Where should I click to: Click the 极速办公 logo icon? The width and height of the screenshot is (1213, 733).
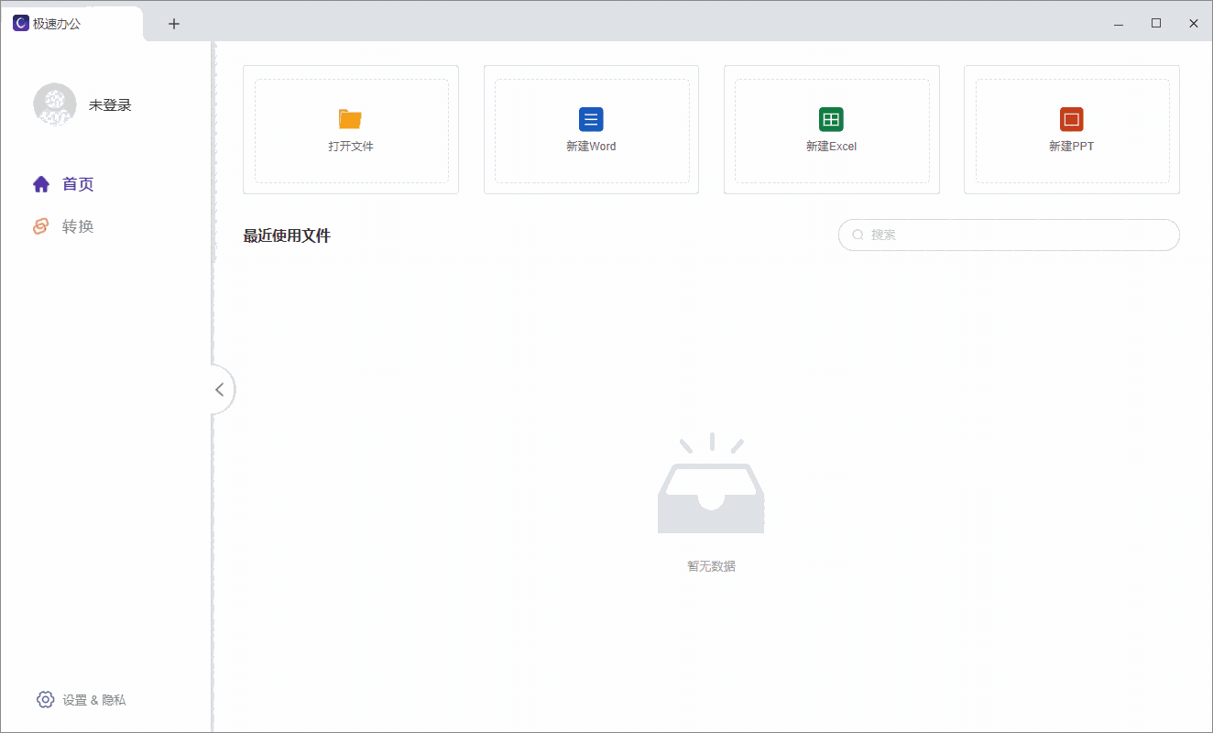point(20,23)
